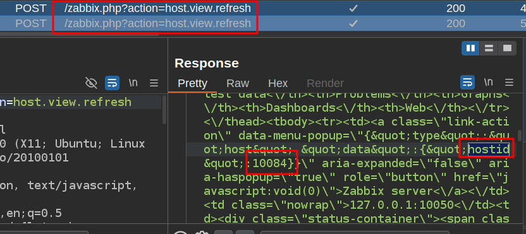Toggle the crossed-eye hidden items icon
The image size is (526, 234).
click(91, 83)
